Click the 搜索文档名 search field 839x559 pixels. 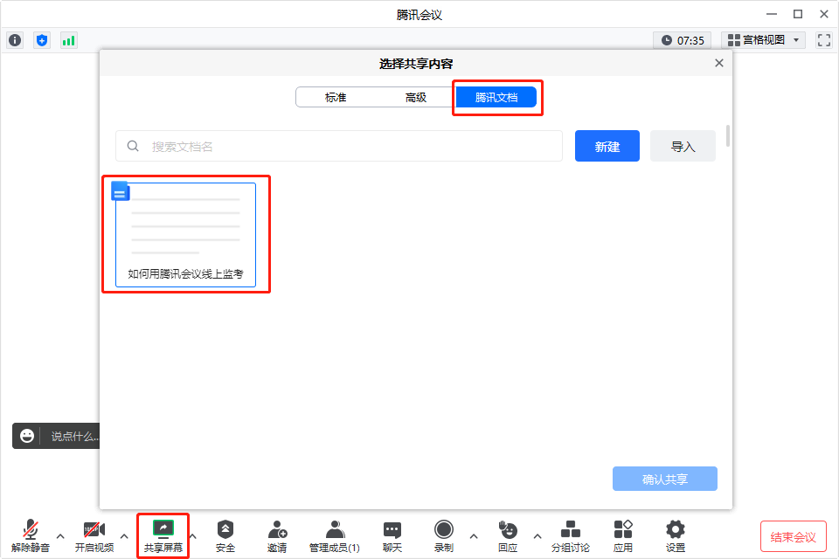(339, 146)
